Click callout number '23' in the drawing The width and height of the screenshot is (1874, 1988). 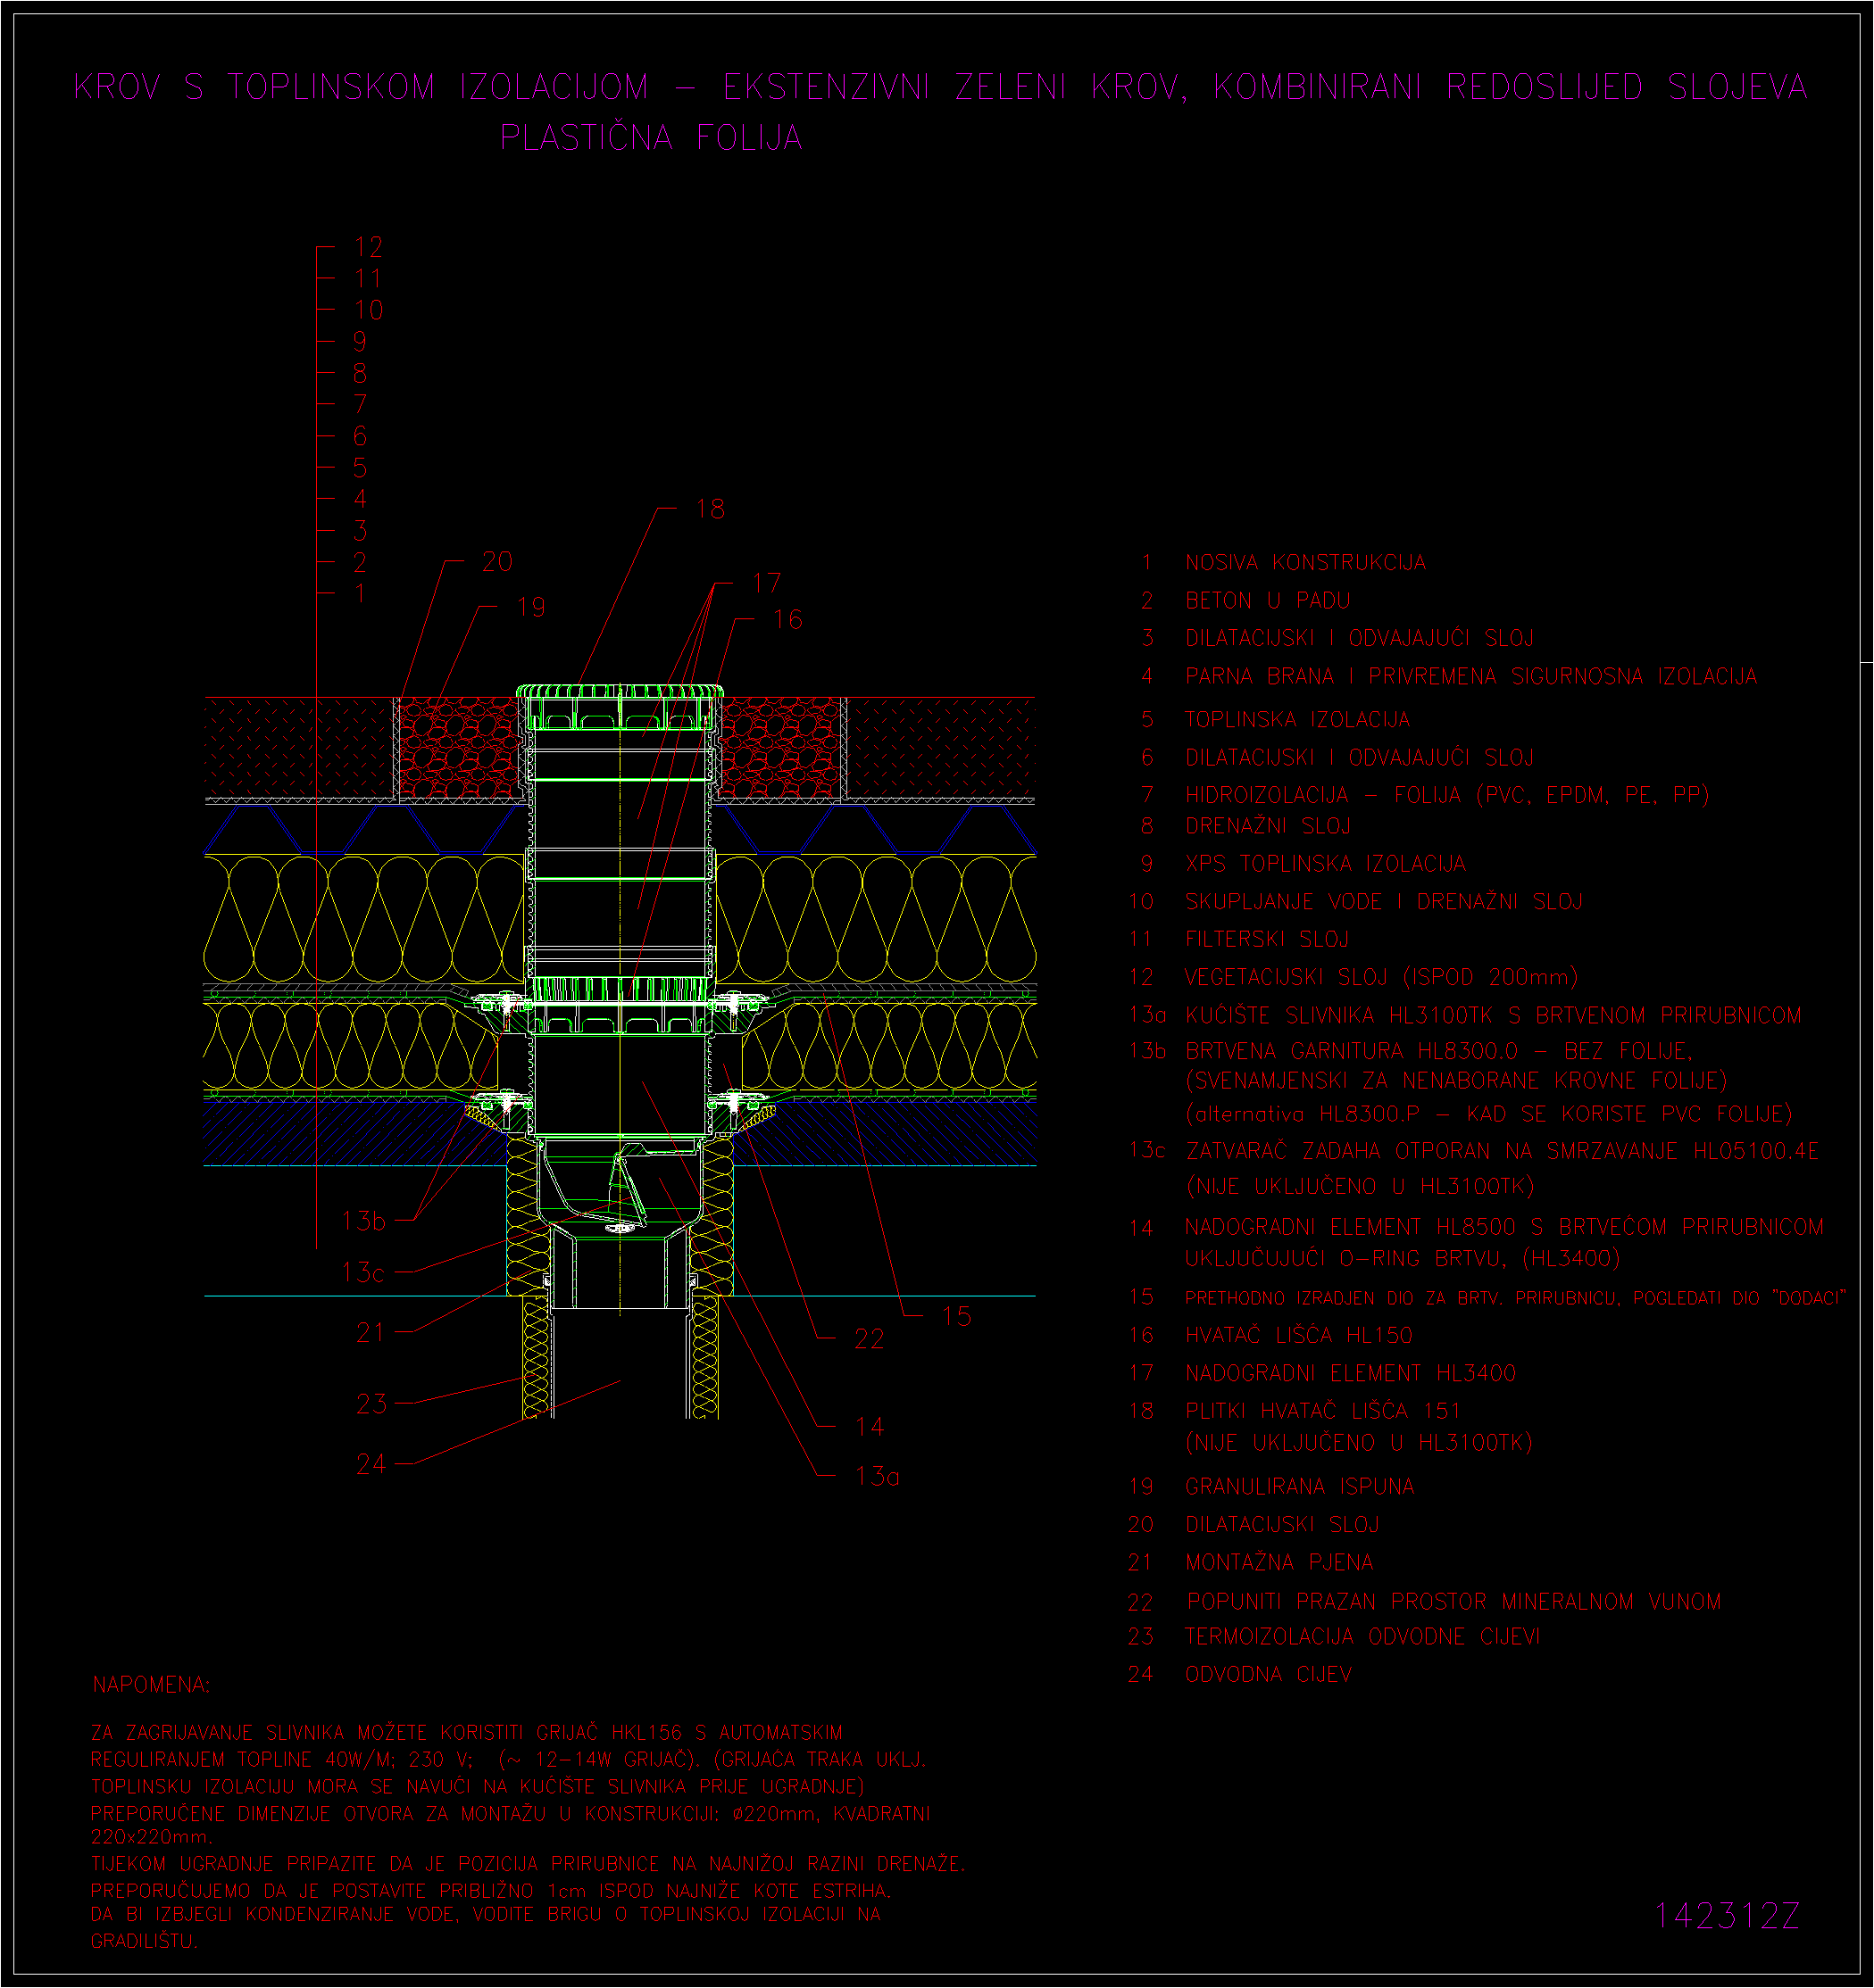(371, 1404)
